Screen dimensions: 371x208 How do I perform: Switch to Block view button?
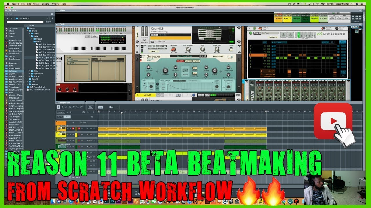coord(60,117)
